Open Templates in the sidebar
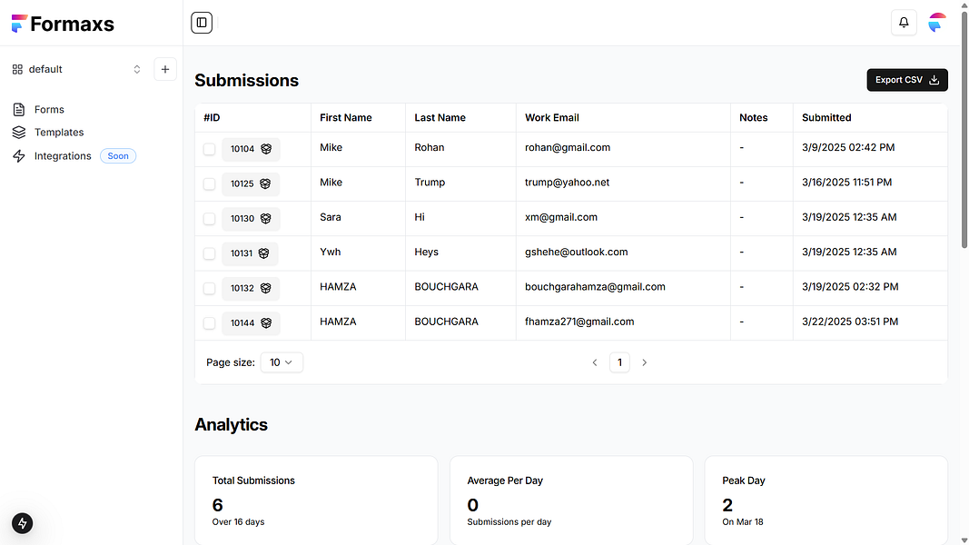The image size is (969, 545). coord(58,133)
